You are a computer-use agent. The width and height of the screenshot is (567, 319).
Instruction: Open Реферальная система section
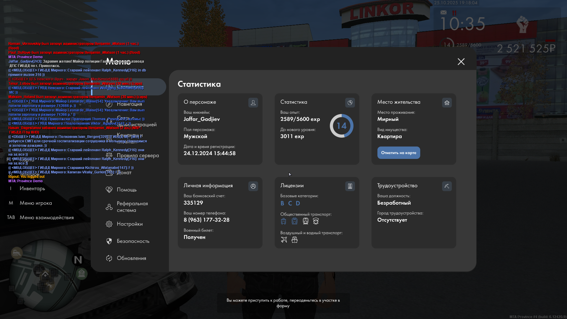point(132,207)
